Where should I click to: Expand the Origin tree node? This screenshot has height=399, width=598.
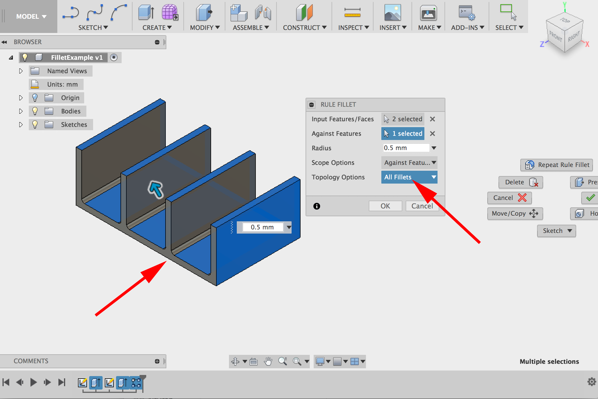point(21,98)
